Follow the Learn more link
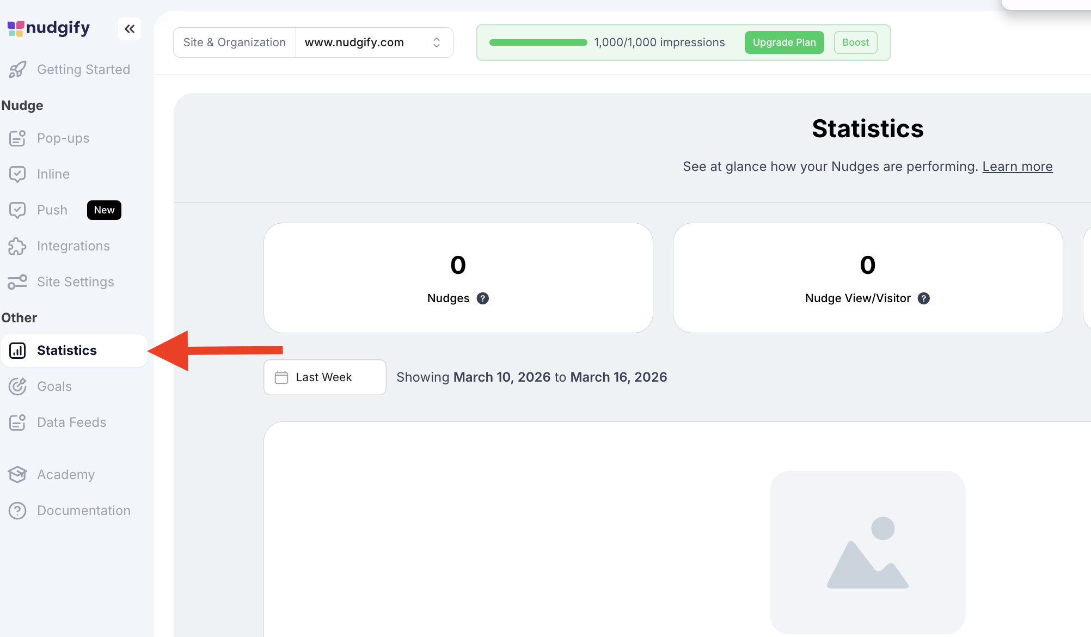The image size is (1091, 637). tap(1017, 167)
